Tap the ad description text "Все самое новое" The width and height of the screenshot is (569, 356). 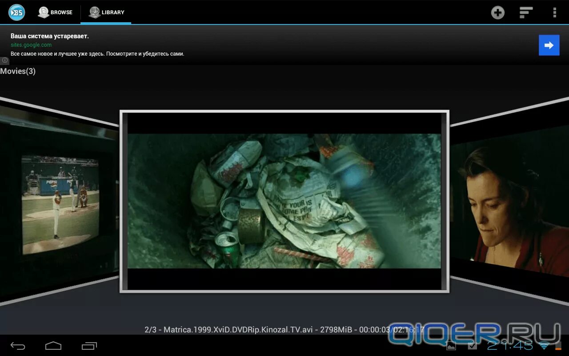click(x=97, y=54)
